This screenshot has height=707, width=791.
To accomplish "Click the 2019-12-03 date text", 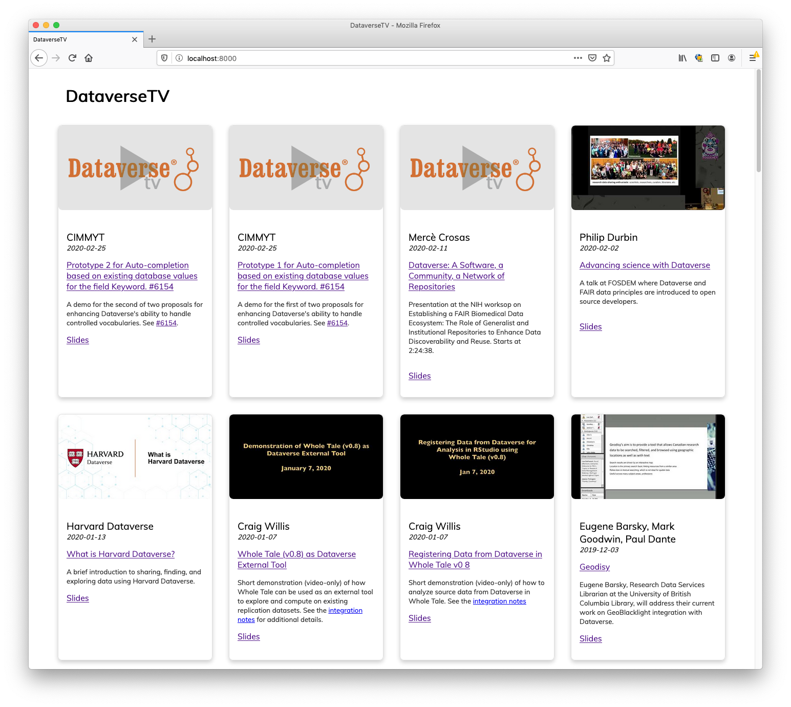I will [599, 550].
